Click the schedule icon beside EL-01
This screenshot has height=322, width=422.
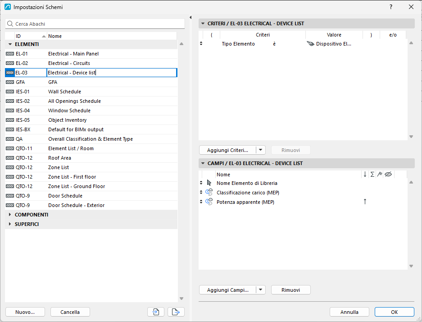click(x=10, y=54)
